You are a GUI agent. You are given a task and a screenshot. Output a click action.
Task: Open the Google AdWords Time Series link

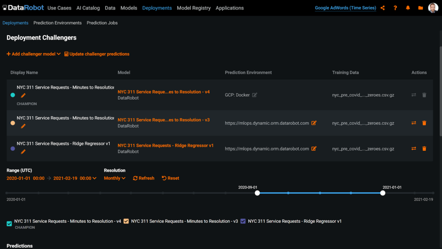point(345,8)
